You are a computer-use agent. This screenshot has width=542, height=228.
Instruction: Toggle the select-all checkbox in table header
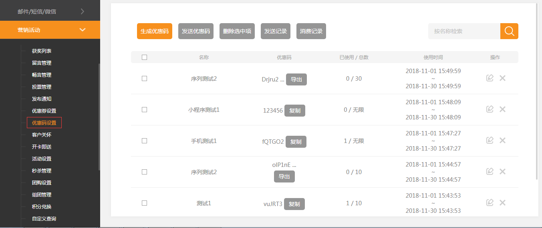point(145,57)
